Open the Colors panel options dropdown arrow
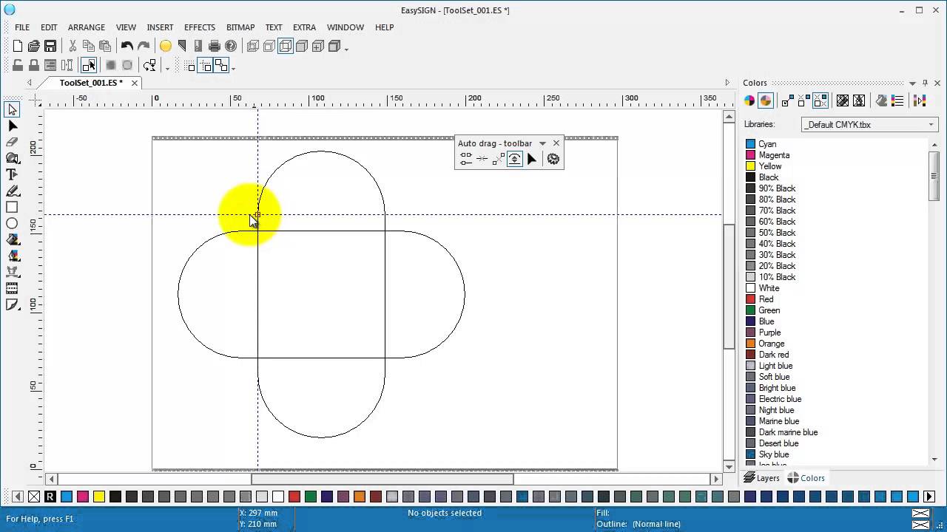 tap(912, 83)
